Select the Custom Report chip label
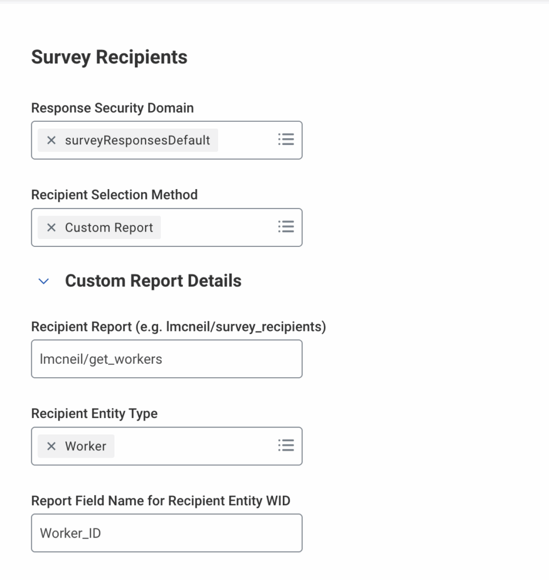 (109, 228)
